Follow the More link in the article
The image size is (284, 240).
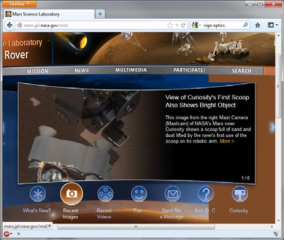pos(227,141)
